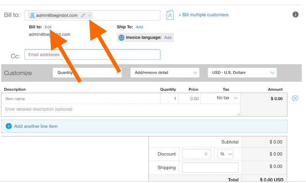The image size is (306, 183).
Task: Remove admin@begindot.com recipient with the x
Action: [x=90, y=15]
